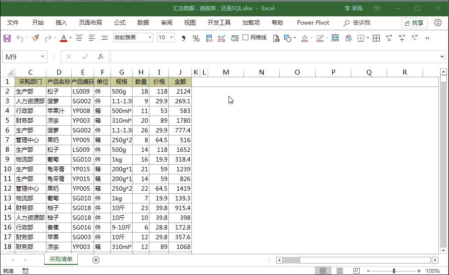Click the quotes with plus sign icon
Image resolution: width=449 pixels, height=275 pixels.
tap(402, 38)
